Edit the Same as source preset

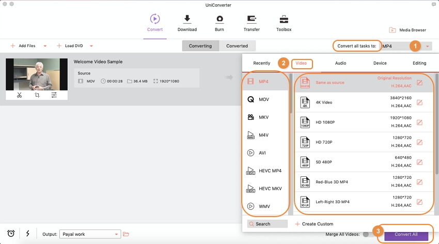419,82
